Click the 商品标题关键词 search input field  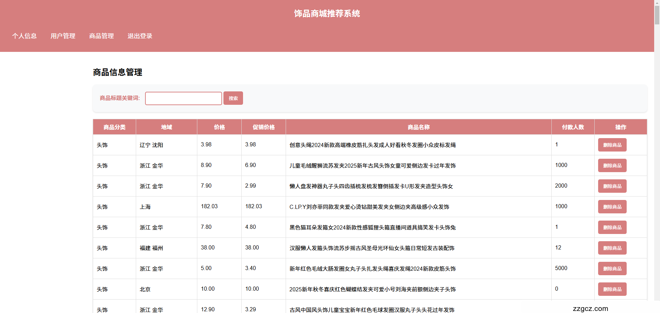(x=183, y=98)
